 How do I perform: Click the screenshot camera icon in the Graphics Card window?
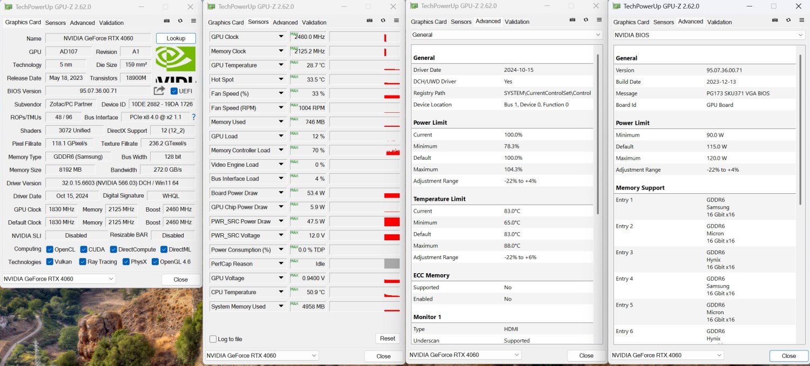(x=167, y=21)
